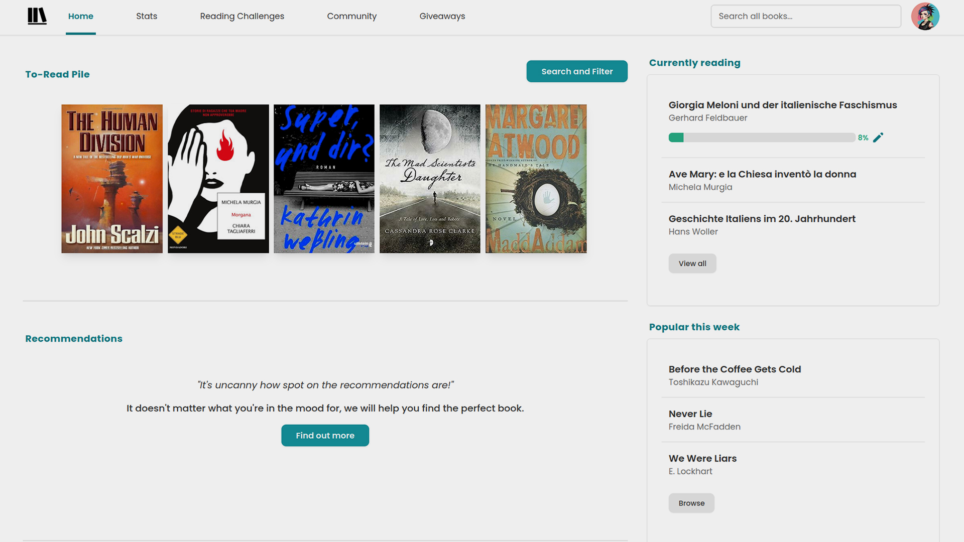Click the pencil edit progress icon
Image resolution: width=964 pixels, height=542 pixels.
coord(878,138)
